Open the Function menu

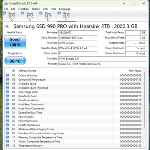click(24, 9)
